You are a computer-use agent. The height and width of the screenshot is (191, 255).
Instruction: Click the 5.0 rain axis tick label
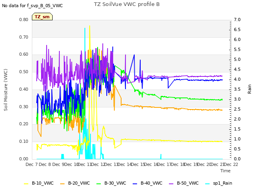pos(237,59)
